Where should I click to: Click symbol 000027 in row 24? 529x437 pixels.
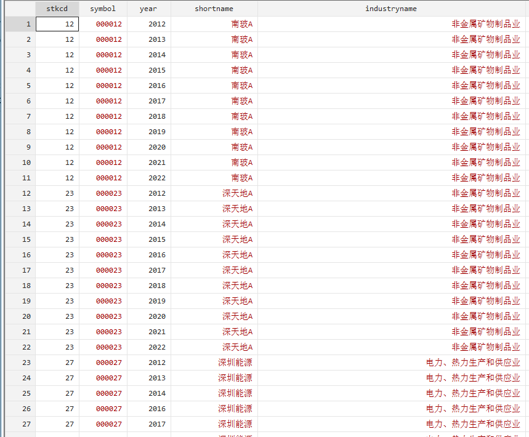pyautogui.click(x=108, y=378)
